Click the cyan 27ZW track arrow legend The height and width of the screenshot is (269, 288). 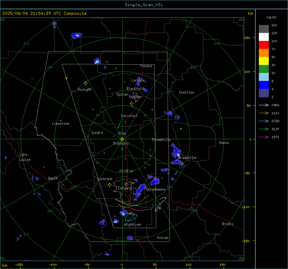(x=264, y=121)
